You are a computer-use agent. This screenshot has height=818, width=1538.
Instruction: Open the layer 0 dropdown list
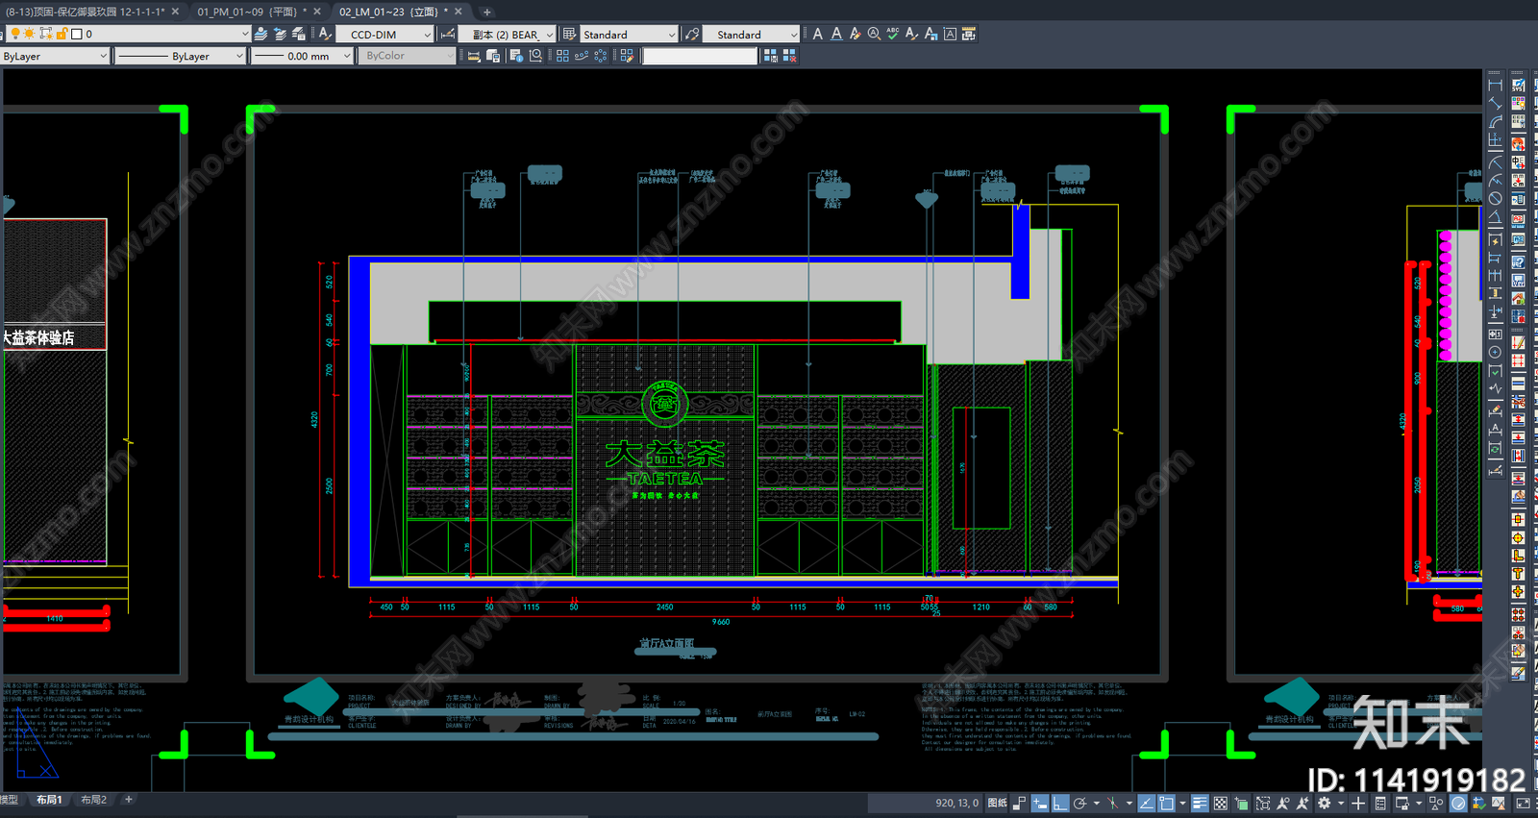point(245,34)
